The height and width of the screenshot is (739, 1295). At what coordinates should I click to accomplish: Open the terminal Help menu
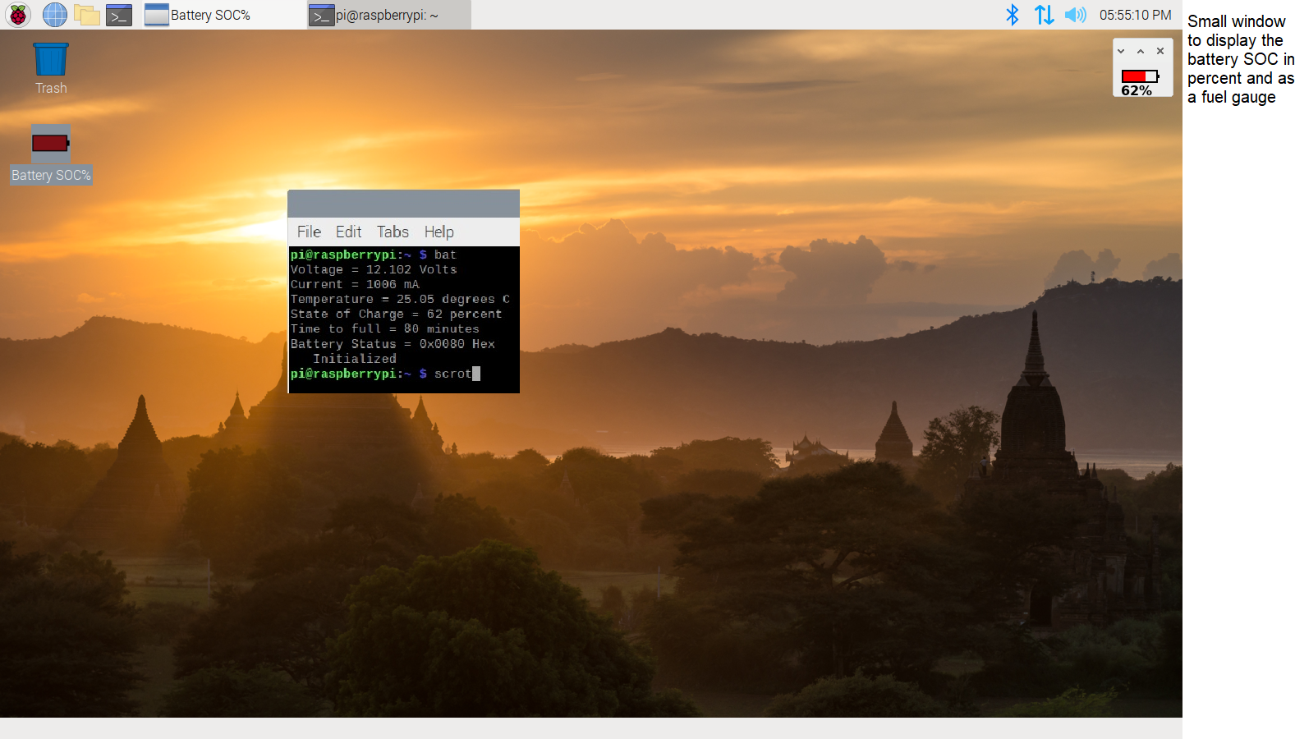coord(439,232)
